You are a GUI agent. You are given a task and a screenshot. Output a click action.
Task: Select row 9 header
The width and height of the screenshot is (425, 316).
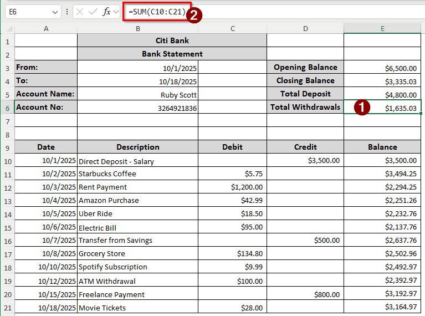tap(7, 148)
